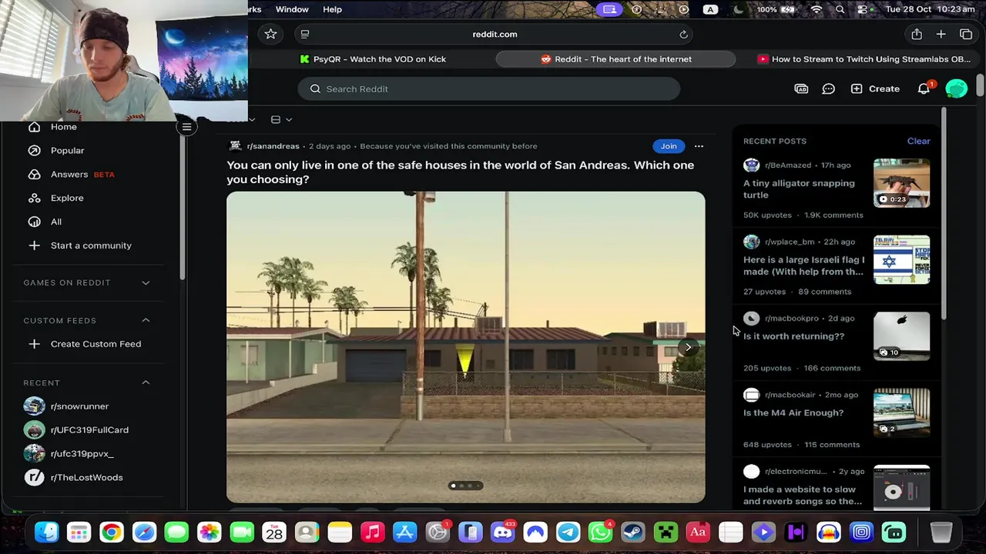Open r/macbookpro community link
Viewport: 986px width, 554px height.
(791, 319)
